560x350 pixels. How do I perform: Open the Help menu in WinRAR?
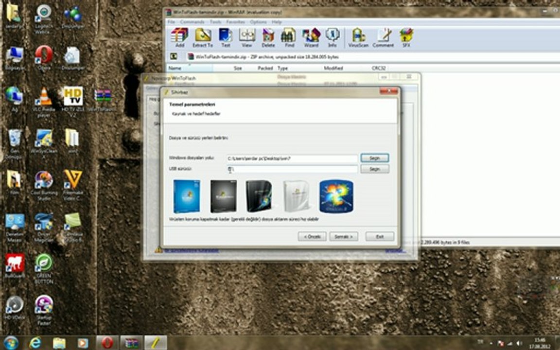[277, 22]
